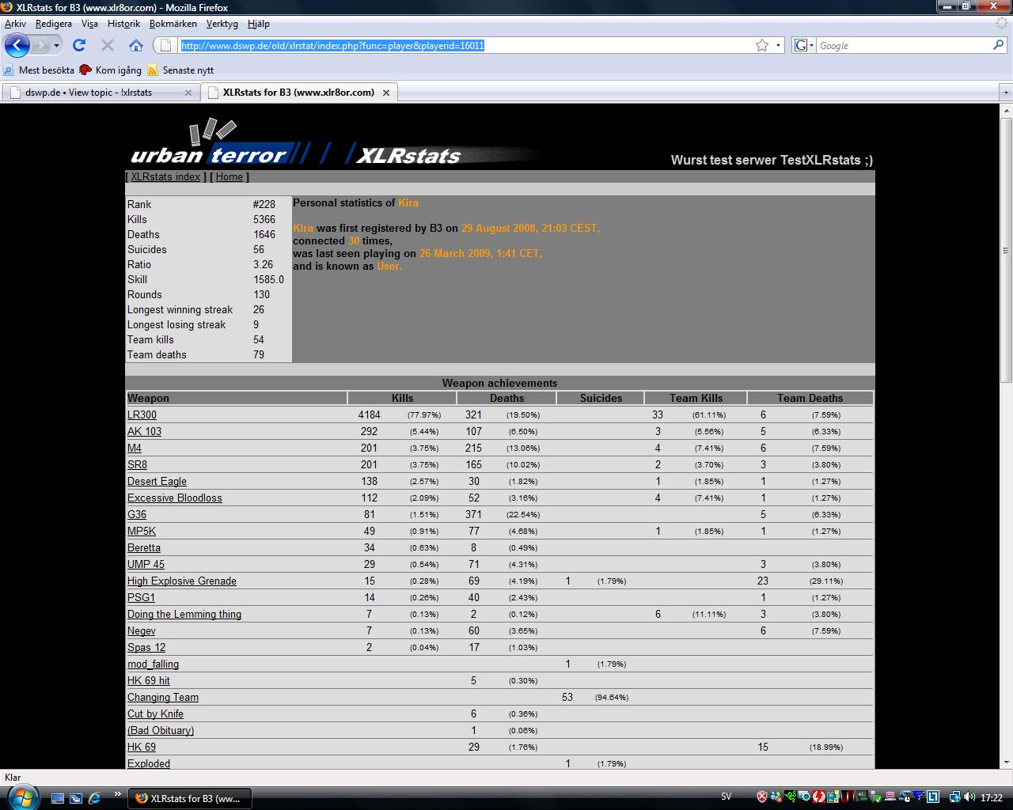Image resolution: width=1013 pixels, height=810 pixels.
Task: Open the LR300 weapon link
Action: [142, 414]
